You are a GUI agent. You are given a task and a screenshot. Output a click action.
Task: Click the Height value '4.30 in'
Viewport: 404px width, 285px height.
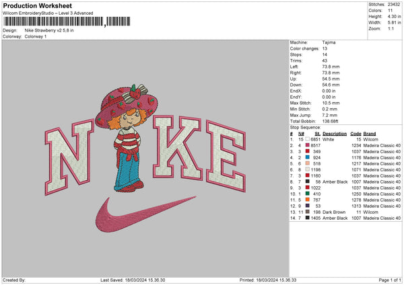click(x=394, y=16)
